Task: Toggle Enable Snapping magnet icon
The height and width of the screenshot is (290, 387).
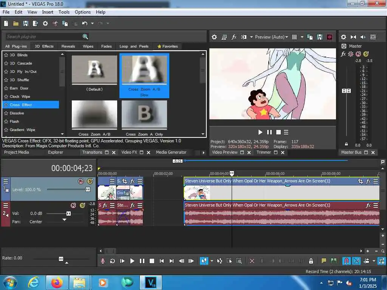Action: pos(346,261)
